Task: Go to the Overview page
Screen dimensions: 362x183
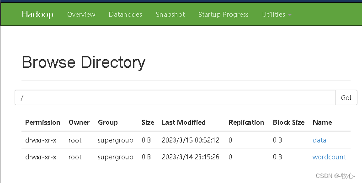Action: [x=81, y=15]
